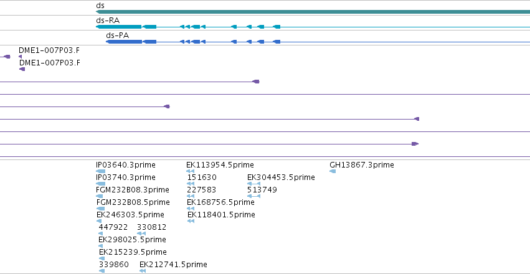Select EK304453.5prime EST label
The width and height of the screenshot is (530, 274).
[282, 177]
